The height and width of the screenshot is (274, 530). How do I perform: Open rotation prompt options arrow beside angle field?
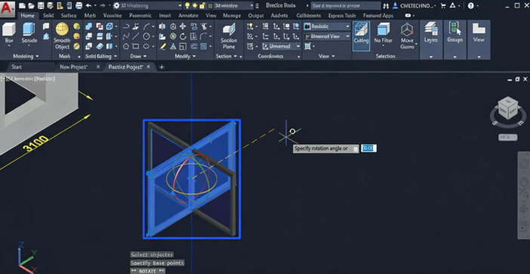click(356, 149)
